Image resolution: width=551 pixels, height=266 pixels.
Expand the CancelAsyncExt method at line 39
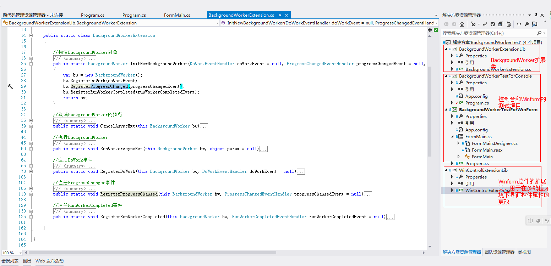(x=31, y=126)
